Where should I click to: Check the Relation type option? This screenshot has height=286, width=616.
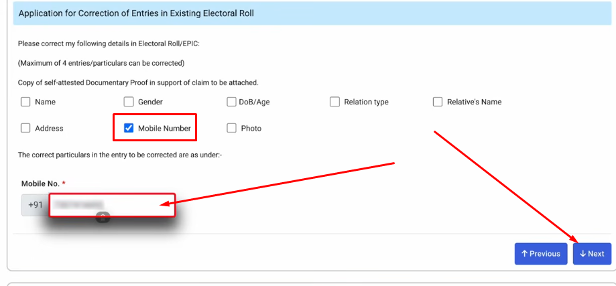pyautogui.click(x=334, y=102)
